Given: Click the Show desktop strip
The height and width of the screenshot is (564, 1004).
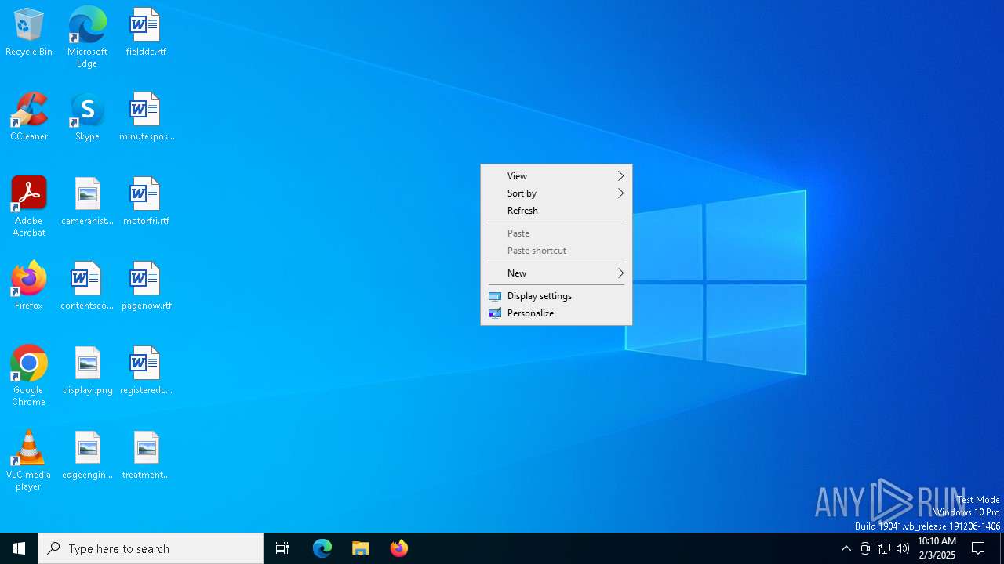Looking at the screenshot, I should tap(1002, 548).
